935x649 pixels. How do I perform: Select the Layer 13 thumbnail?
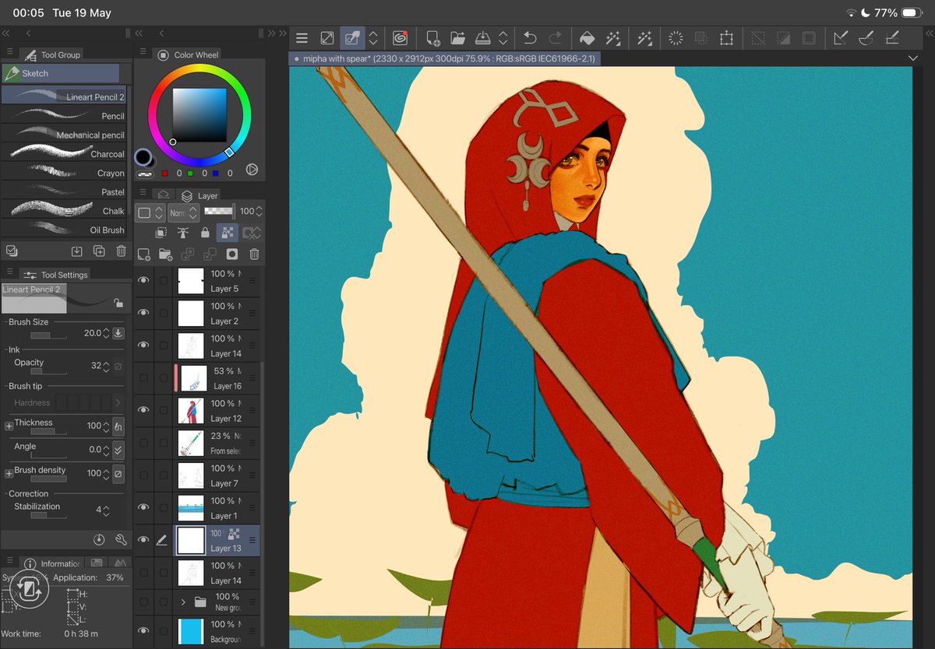191,540
